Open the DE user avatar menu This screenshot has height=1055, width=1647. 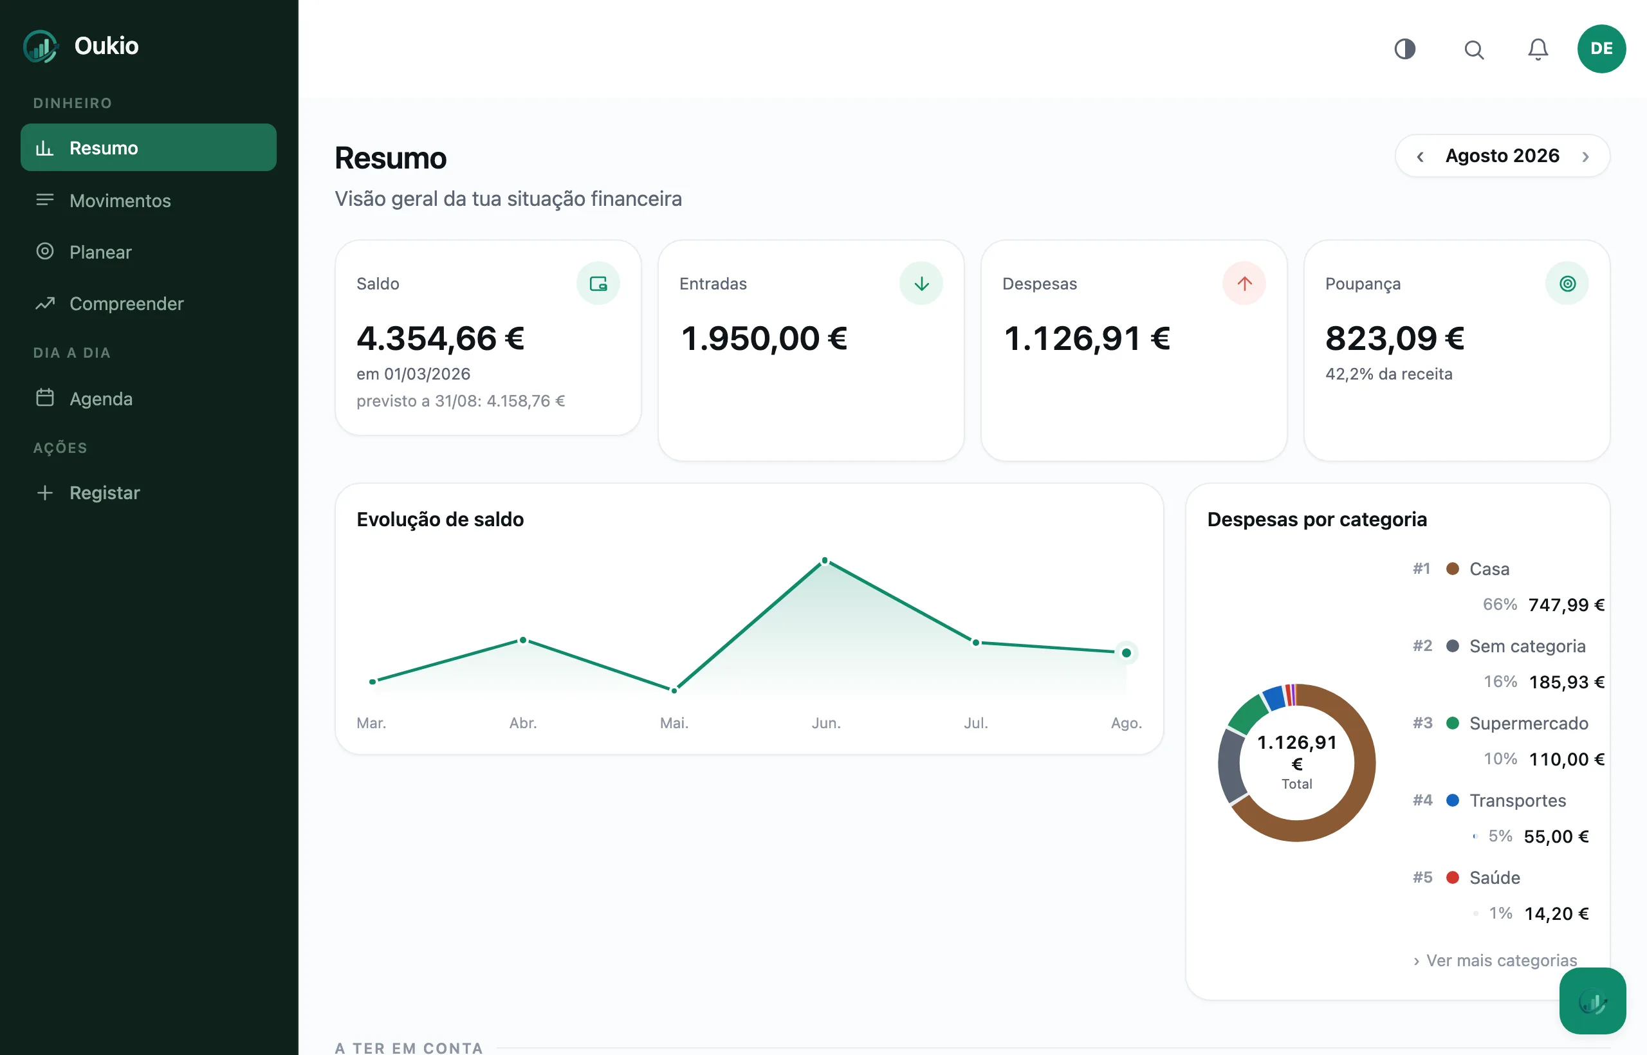(1601, 49)
